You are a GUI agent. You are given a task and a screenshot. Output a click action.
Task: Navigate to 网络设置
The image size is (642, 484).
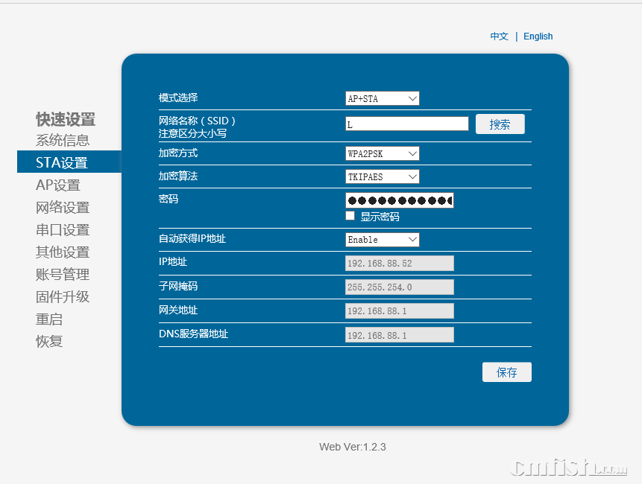point(63,208)
